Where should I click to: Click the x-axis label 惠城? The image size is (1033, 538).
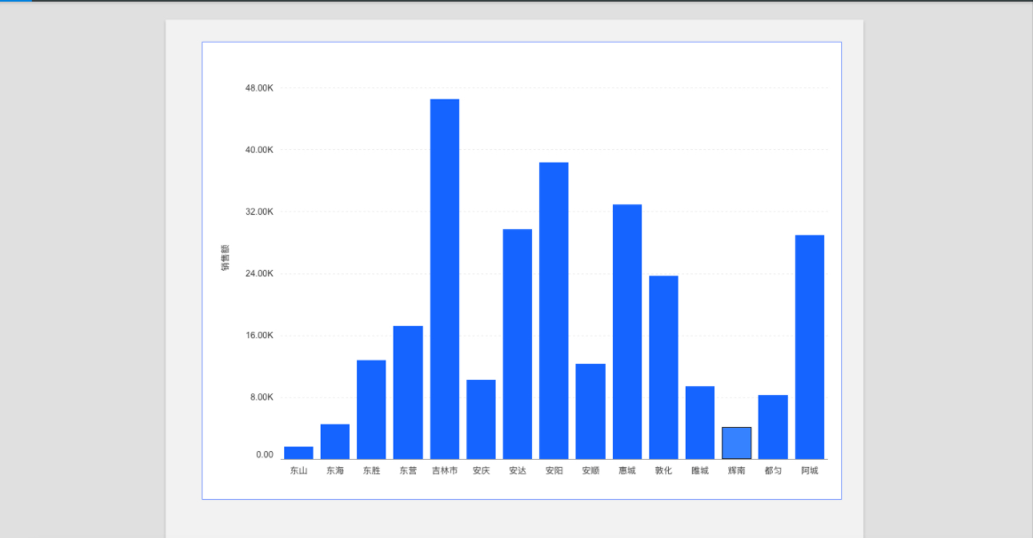pos(627,471)
